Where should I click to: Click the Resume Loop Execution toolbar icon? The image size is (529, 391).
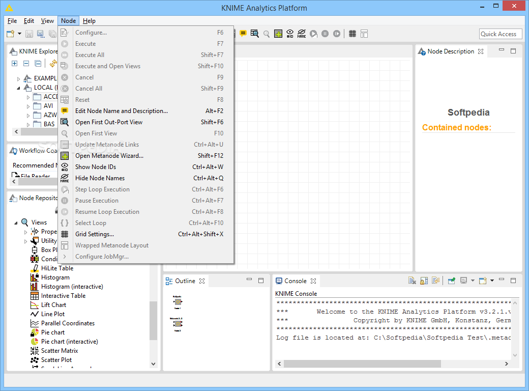coord(337,34)
